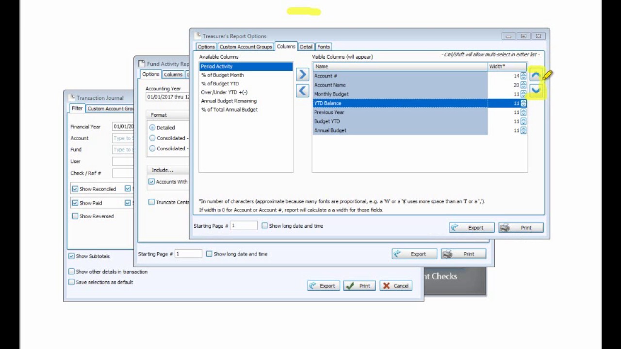The width and height of the screenshot is (621, 349).
Task: Click the Export icon in Treasurer's Report Options
Action: coord(455,227)
